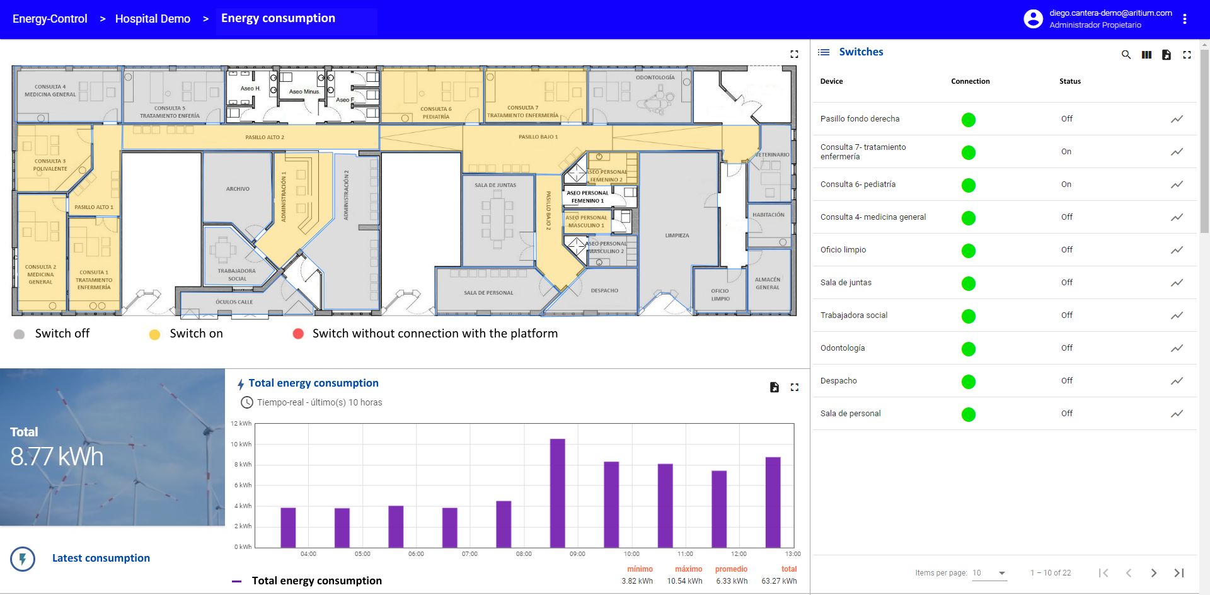Open the user account avatar icon
Image resolution: width=1210 pixels, height=595 pixels.
[x=1033, y=19]
